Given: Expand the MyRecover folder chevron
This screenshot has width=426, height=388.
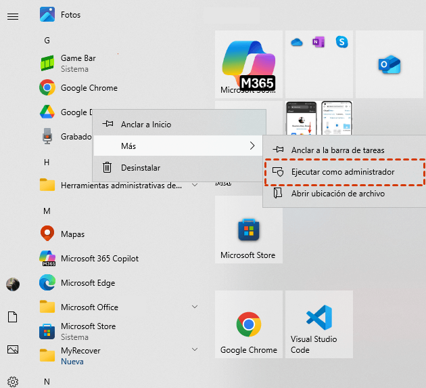Looking at the screenshot, I should (x=195, y=349).
